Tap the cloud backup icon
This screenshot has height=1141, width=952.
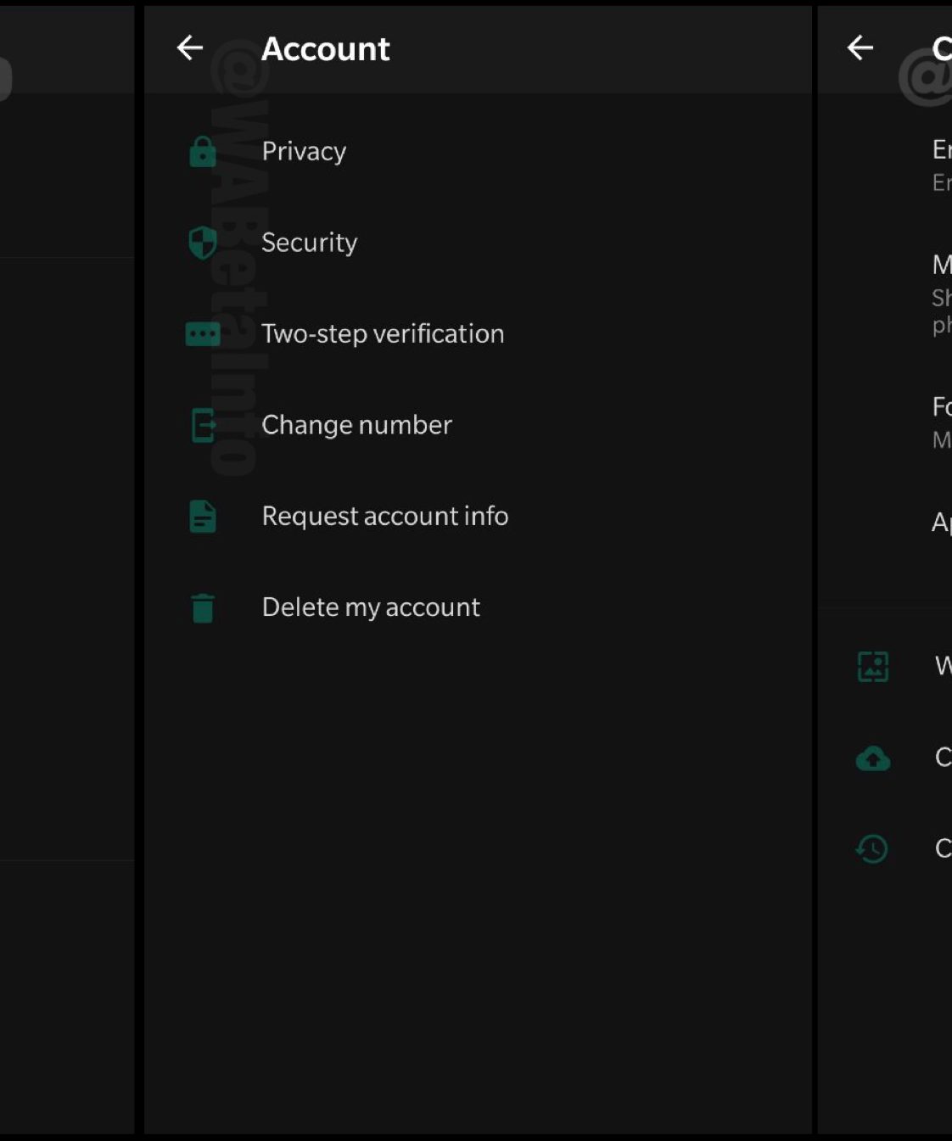(872, 758)
